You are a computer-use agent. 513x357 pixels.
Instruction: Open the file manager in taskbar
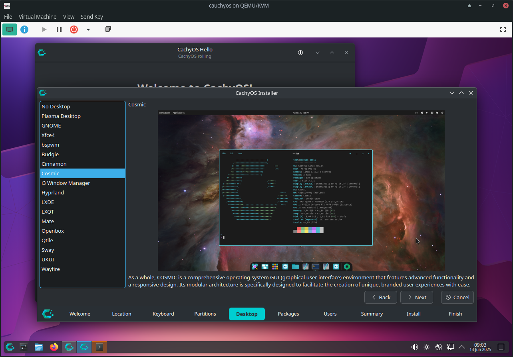(39, 347)
